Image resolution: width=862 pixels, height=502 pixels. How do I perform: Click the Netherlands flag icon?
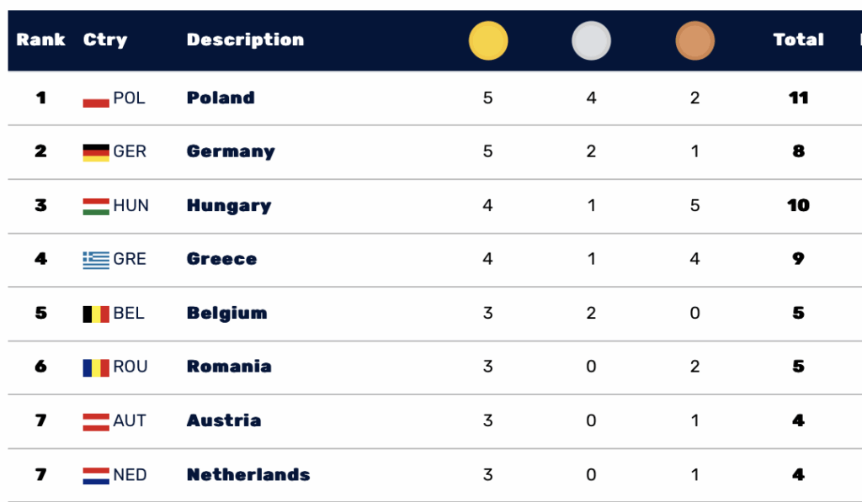click(x=96, y=474)
